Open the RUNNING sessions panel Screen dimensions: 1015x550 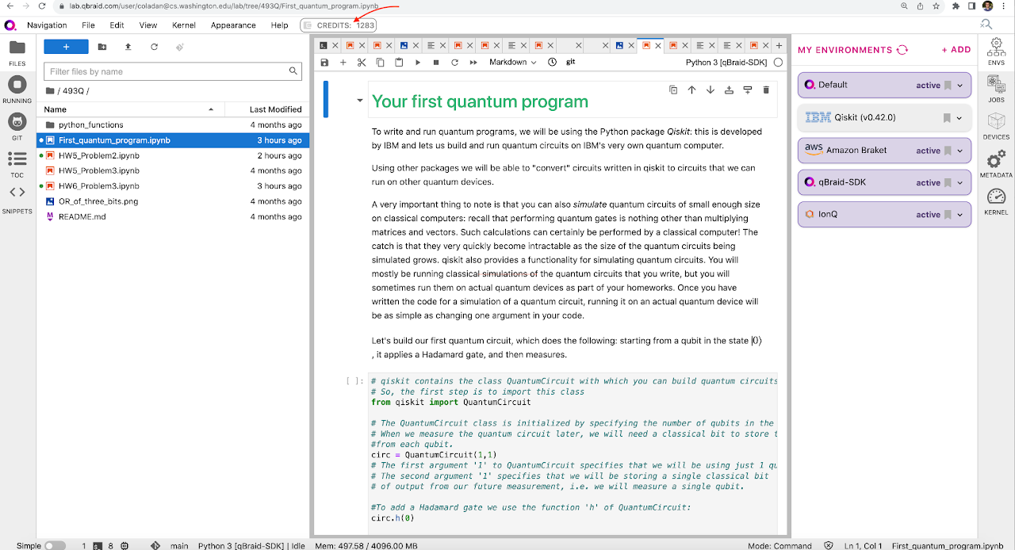pyautogui.click(x=17, y=90)
